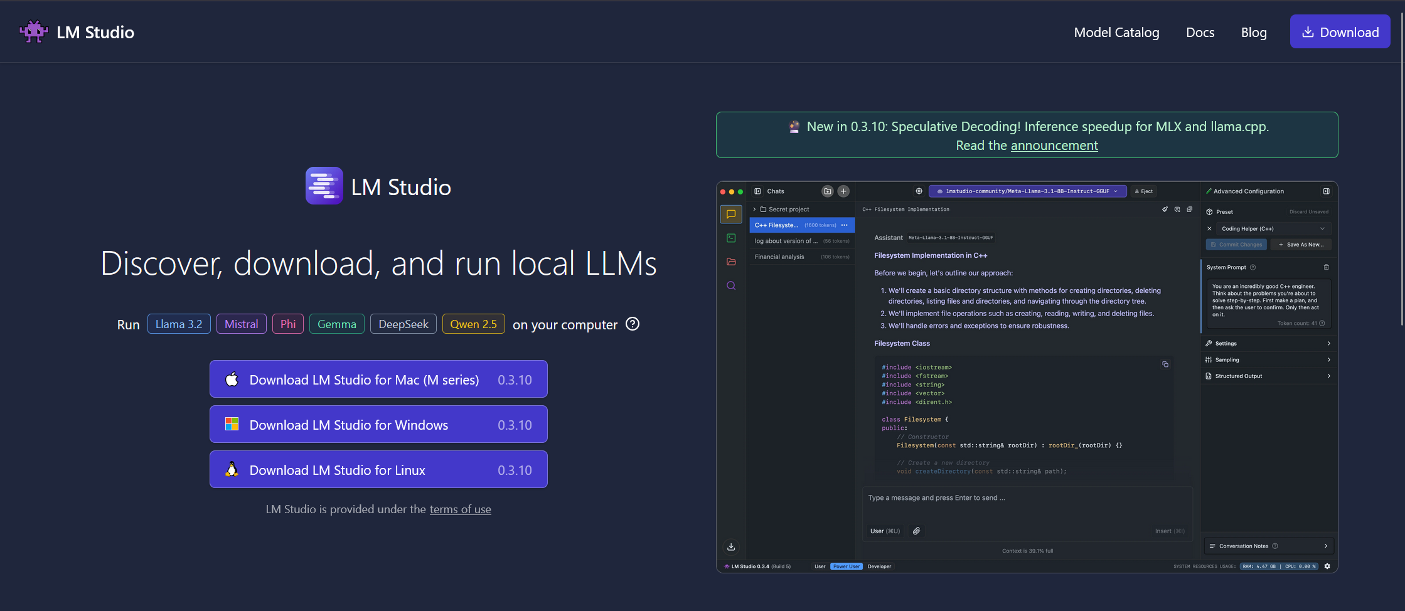Delete system prompt with trash icon
This screenshot has height=611, width=1405.
(x=1326, y=267)
